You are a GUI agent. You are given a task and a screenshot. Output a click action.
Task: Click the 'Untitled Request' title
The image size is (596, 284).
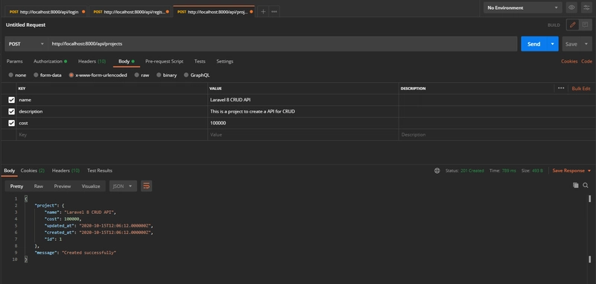[25, 25]
